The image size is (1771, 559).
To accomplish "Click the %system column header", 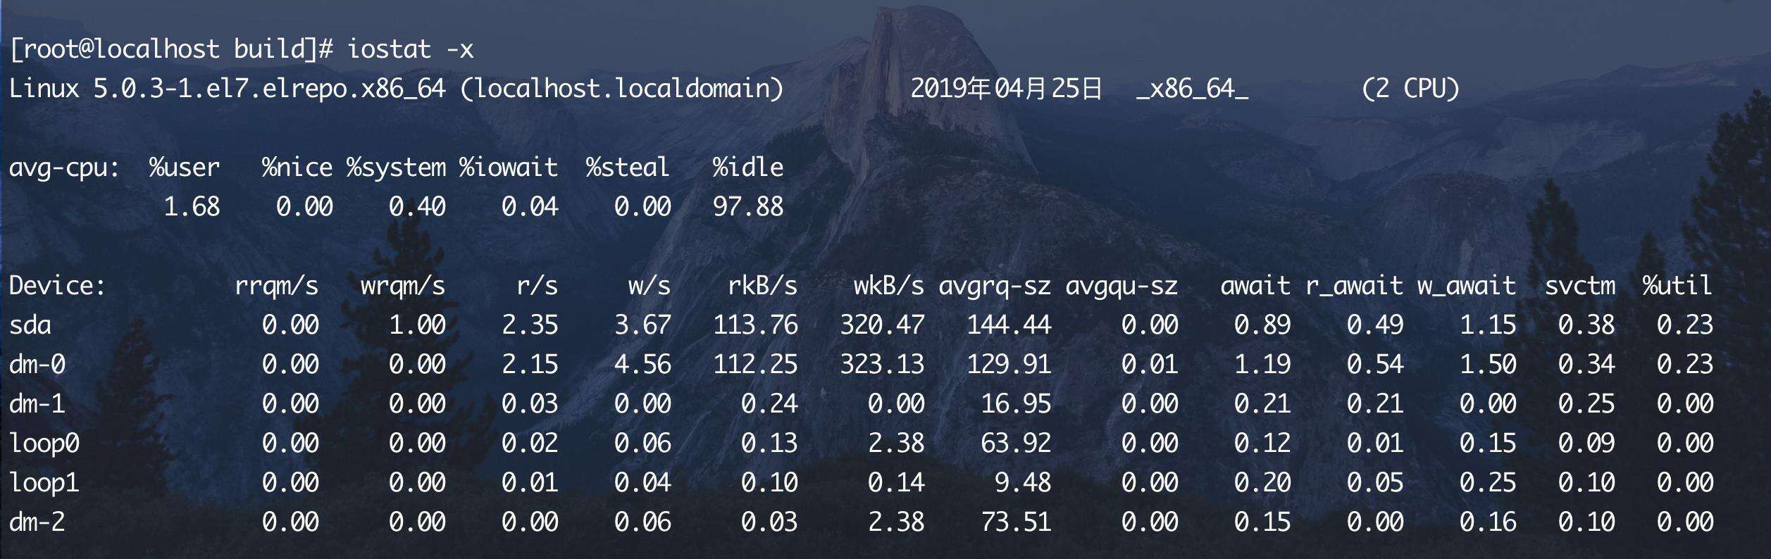I will click(x=396, y=169).
